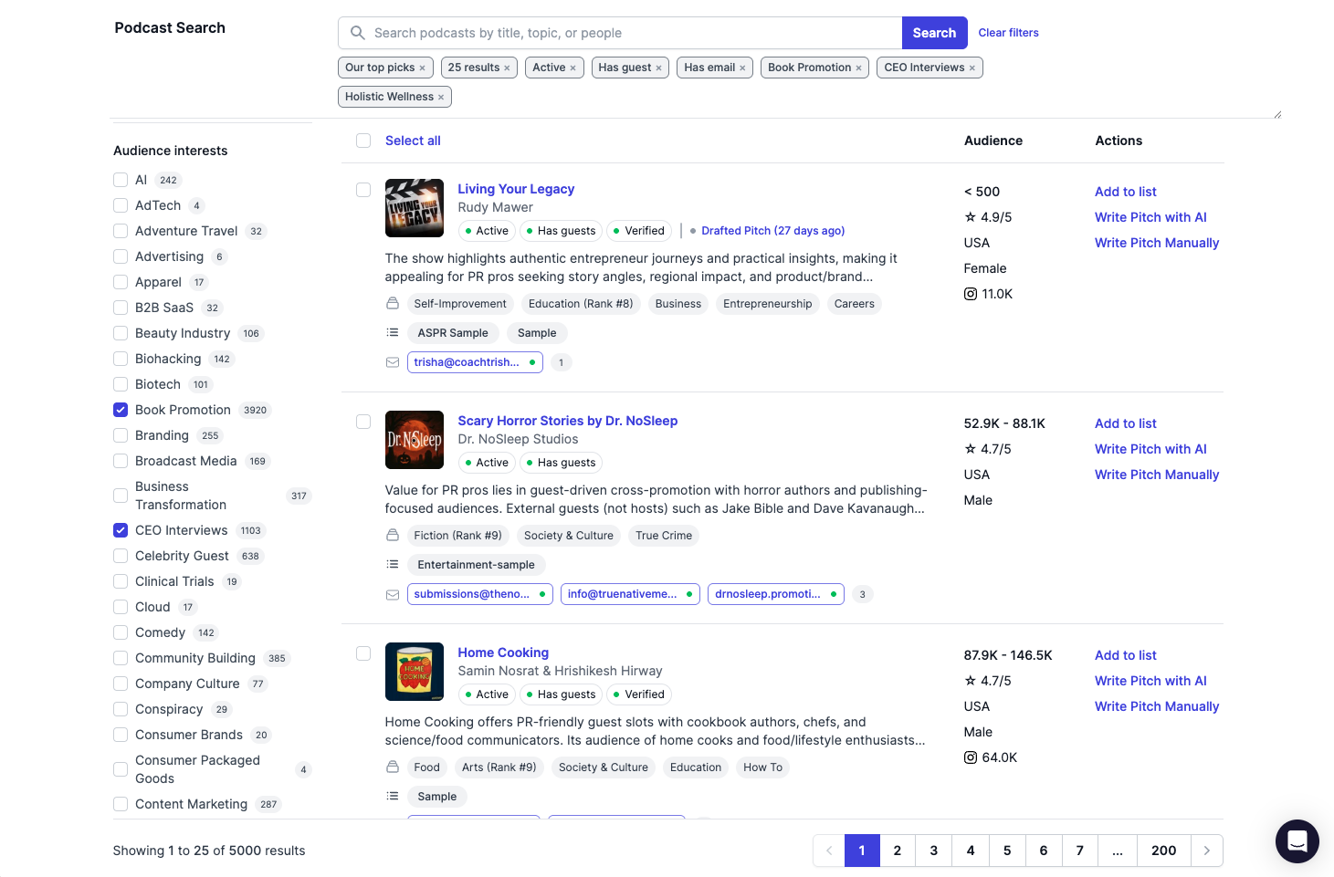Click the envelope icon near Dr. NoSleep's email addresses
This screenshot has width=1334, height=877.
pyautogui.click(x=393, y=593)
